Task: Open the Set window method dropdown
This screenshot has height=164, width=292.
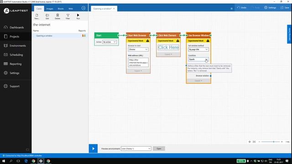Action: click(x=198, y=50)
